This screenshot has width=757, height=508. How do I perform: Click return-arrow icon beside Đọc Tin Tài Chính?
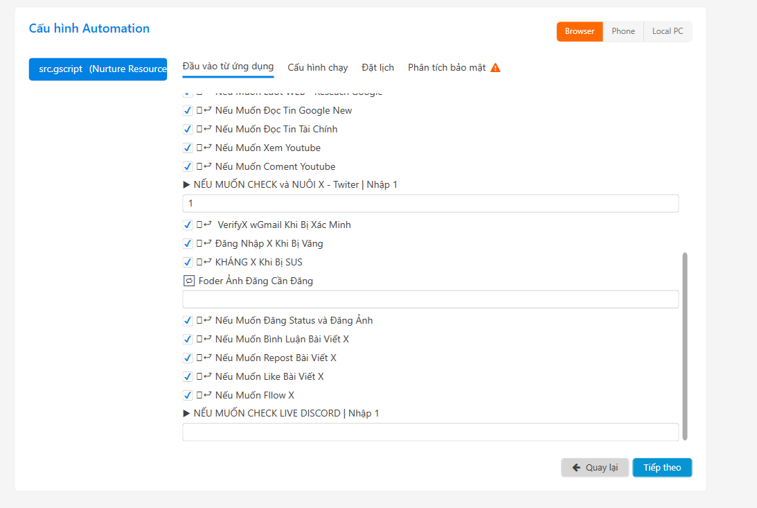(207, 129)
